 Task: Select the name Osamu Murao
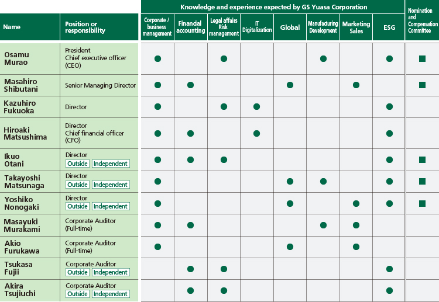pyautogui.click(x=16, y=58)
